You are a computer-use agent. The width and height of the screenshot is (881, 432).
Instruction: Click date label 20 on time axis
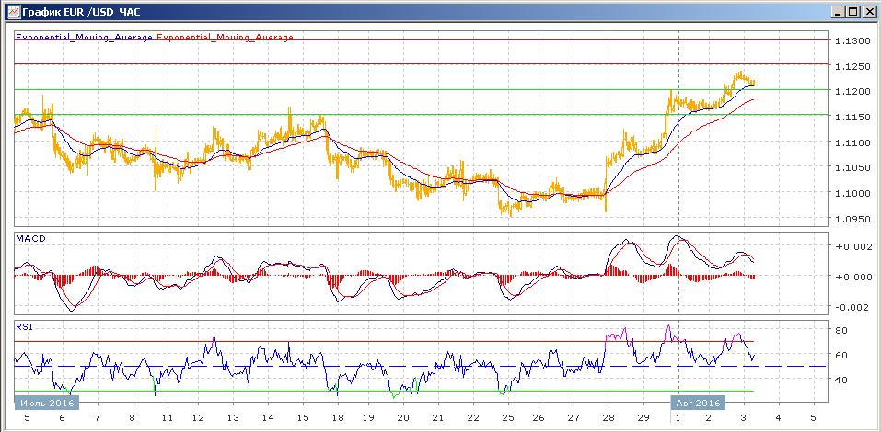[x=403, y=418]
